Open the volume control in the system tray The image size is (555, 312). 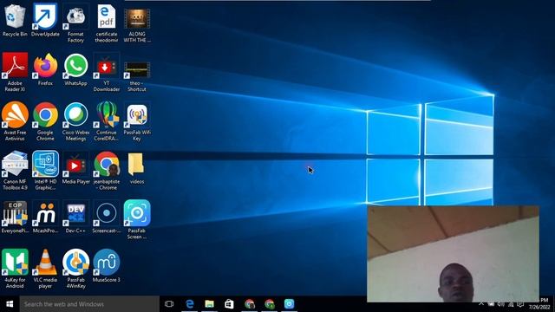point(501,304)
